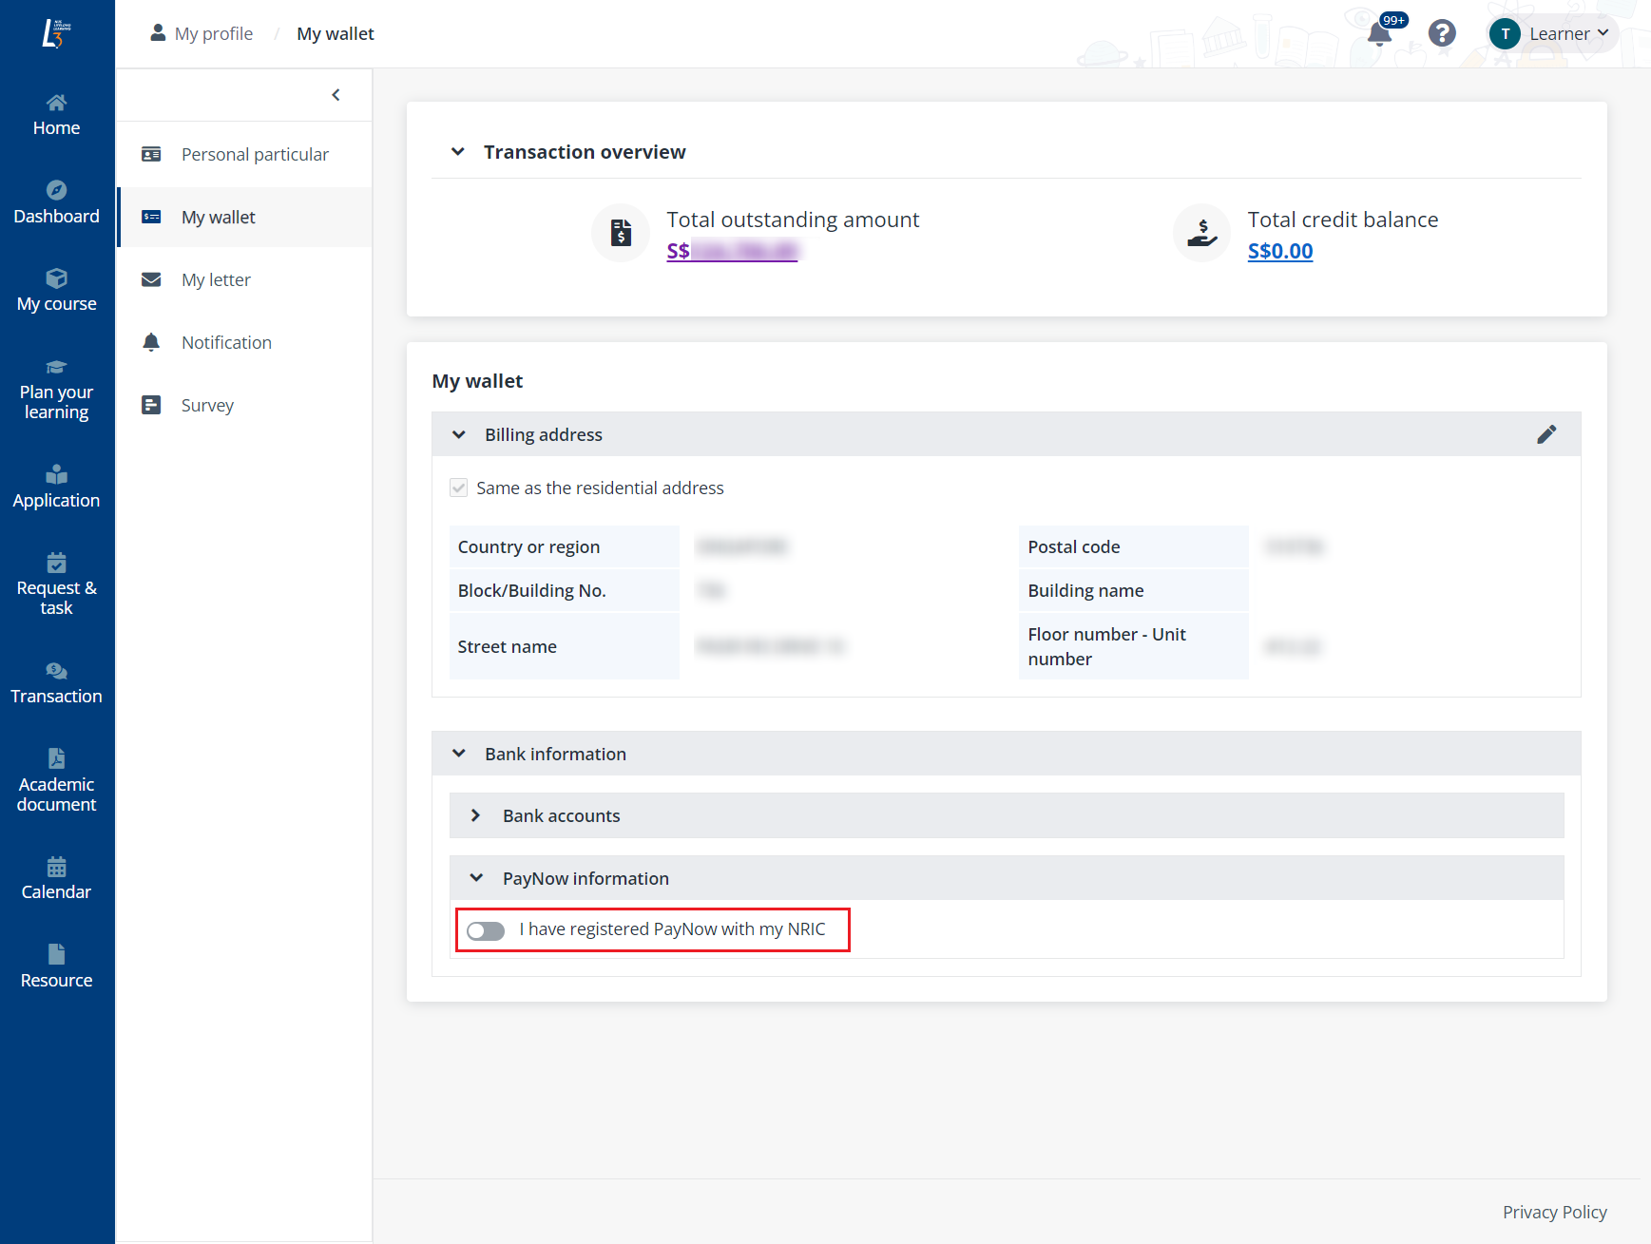This screenshot has height=1244, width=1651.
Task: Open My course from the sidebar
Action: 56,291
